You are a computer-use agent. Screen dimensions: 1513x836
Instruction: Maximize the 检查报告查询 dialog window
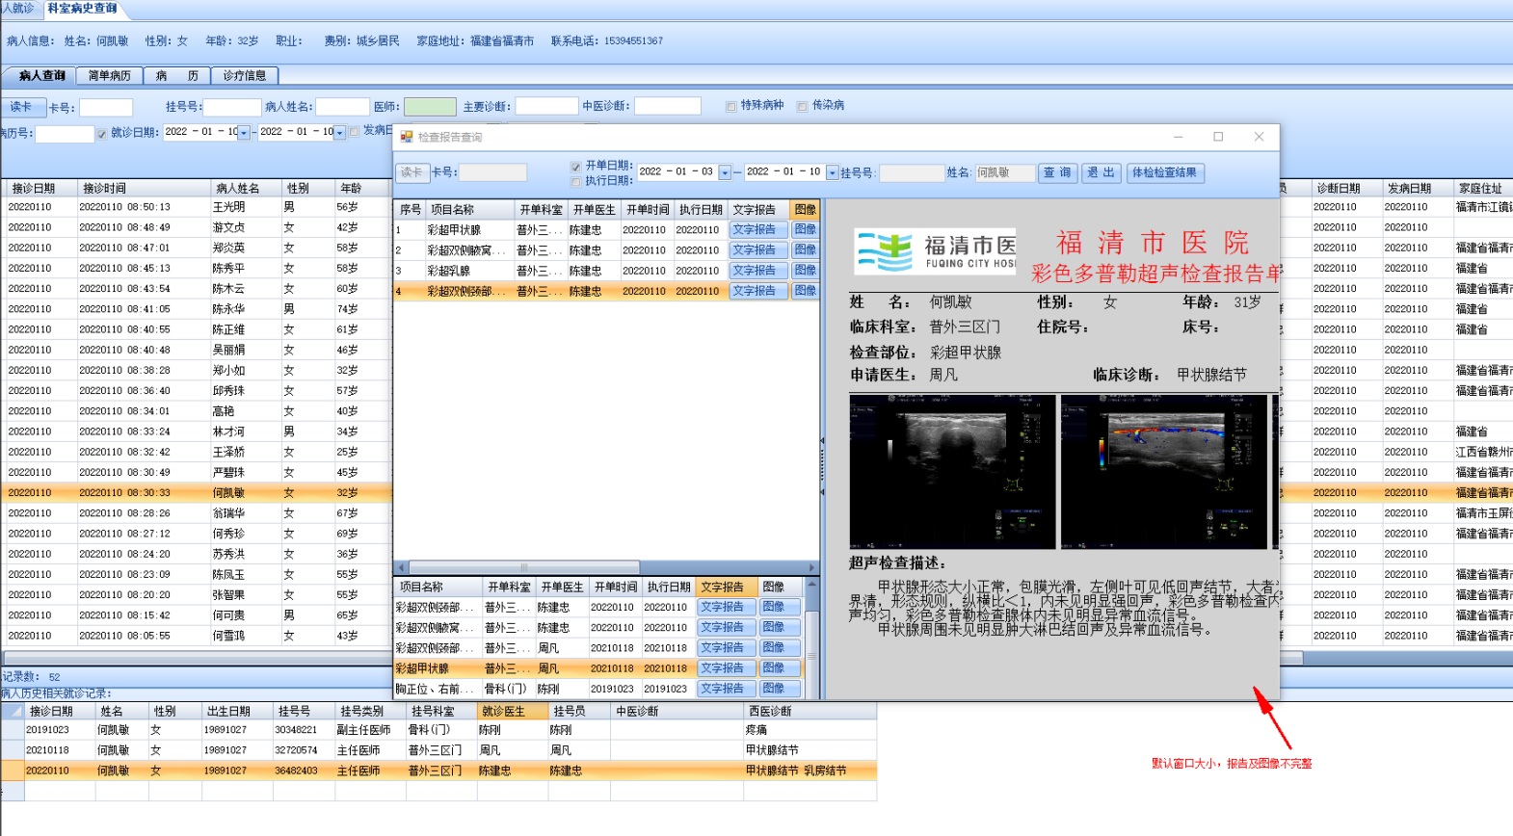(x=1218, y=137)
